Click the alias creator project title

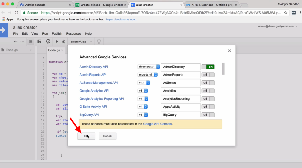point(25,27)
